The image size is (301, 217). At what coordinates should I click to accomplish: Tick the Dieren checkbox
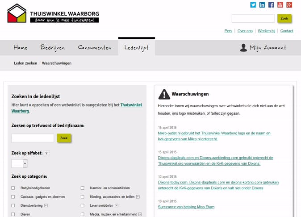click(x=13, y=214)
